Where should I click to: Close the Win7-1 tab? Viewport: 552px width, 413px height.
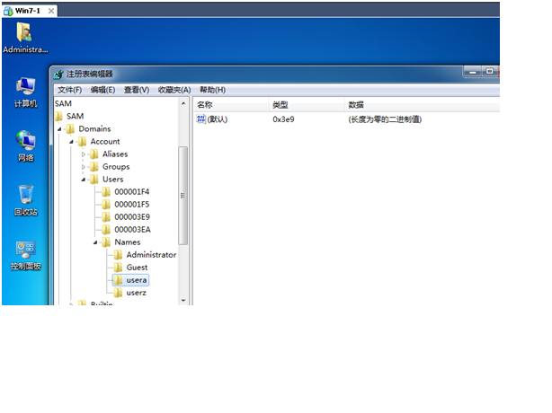[51, 11]
